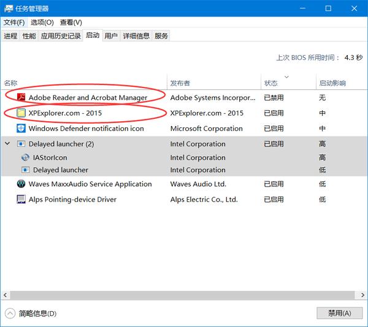Click the horizontal scrollbar thumb
The height and width of the screenshot is (327, 368).
coord(182,295)
